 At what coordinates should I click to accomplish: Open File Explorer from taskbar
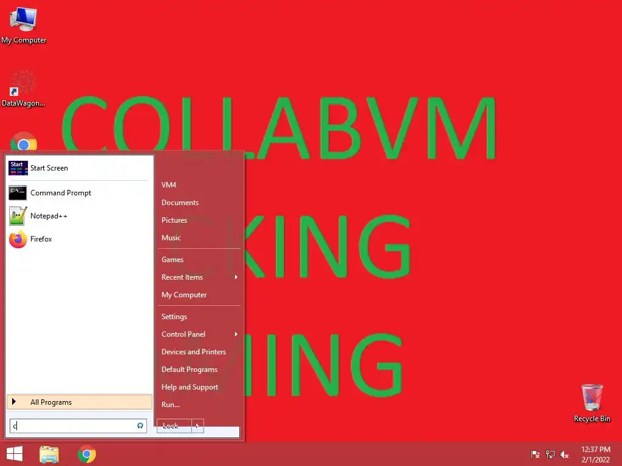tap(49, 454)
